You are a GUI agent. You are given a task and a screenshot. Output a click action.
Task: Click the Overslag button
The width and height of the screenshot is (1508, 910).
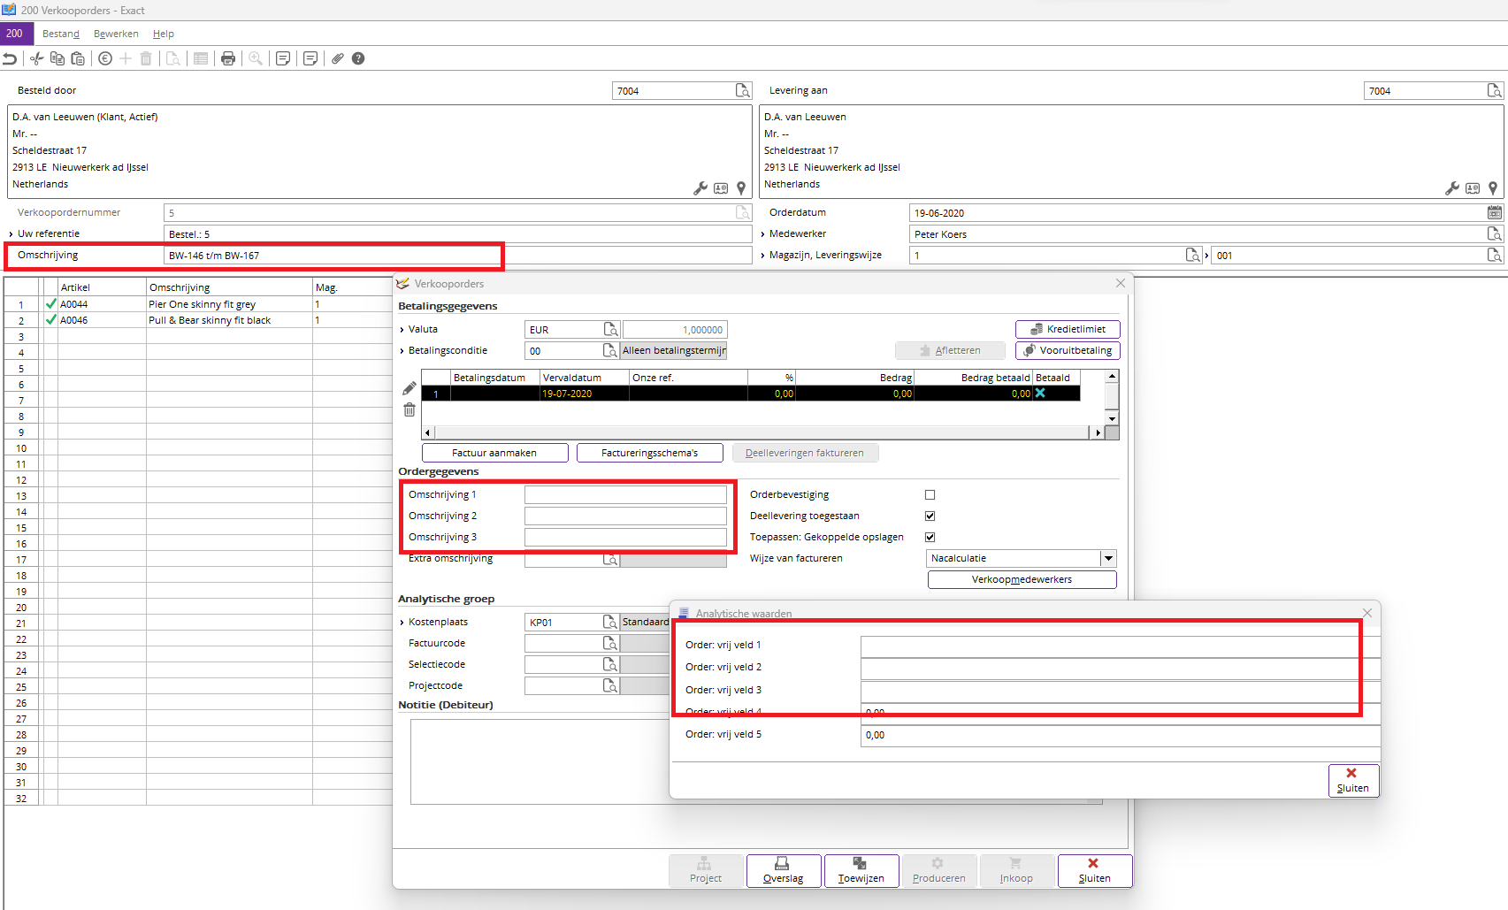784,870
